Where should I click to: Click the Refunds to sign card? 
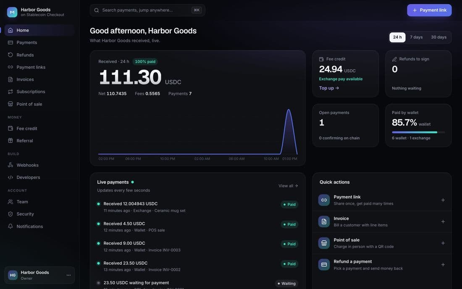point(418,74)
